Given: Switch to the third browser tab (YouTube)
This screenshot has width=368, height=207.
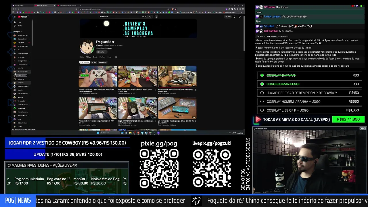Looking at the screenshot, I should [68, 5].
